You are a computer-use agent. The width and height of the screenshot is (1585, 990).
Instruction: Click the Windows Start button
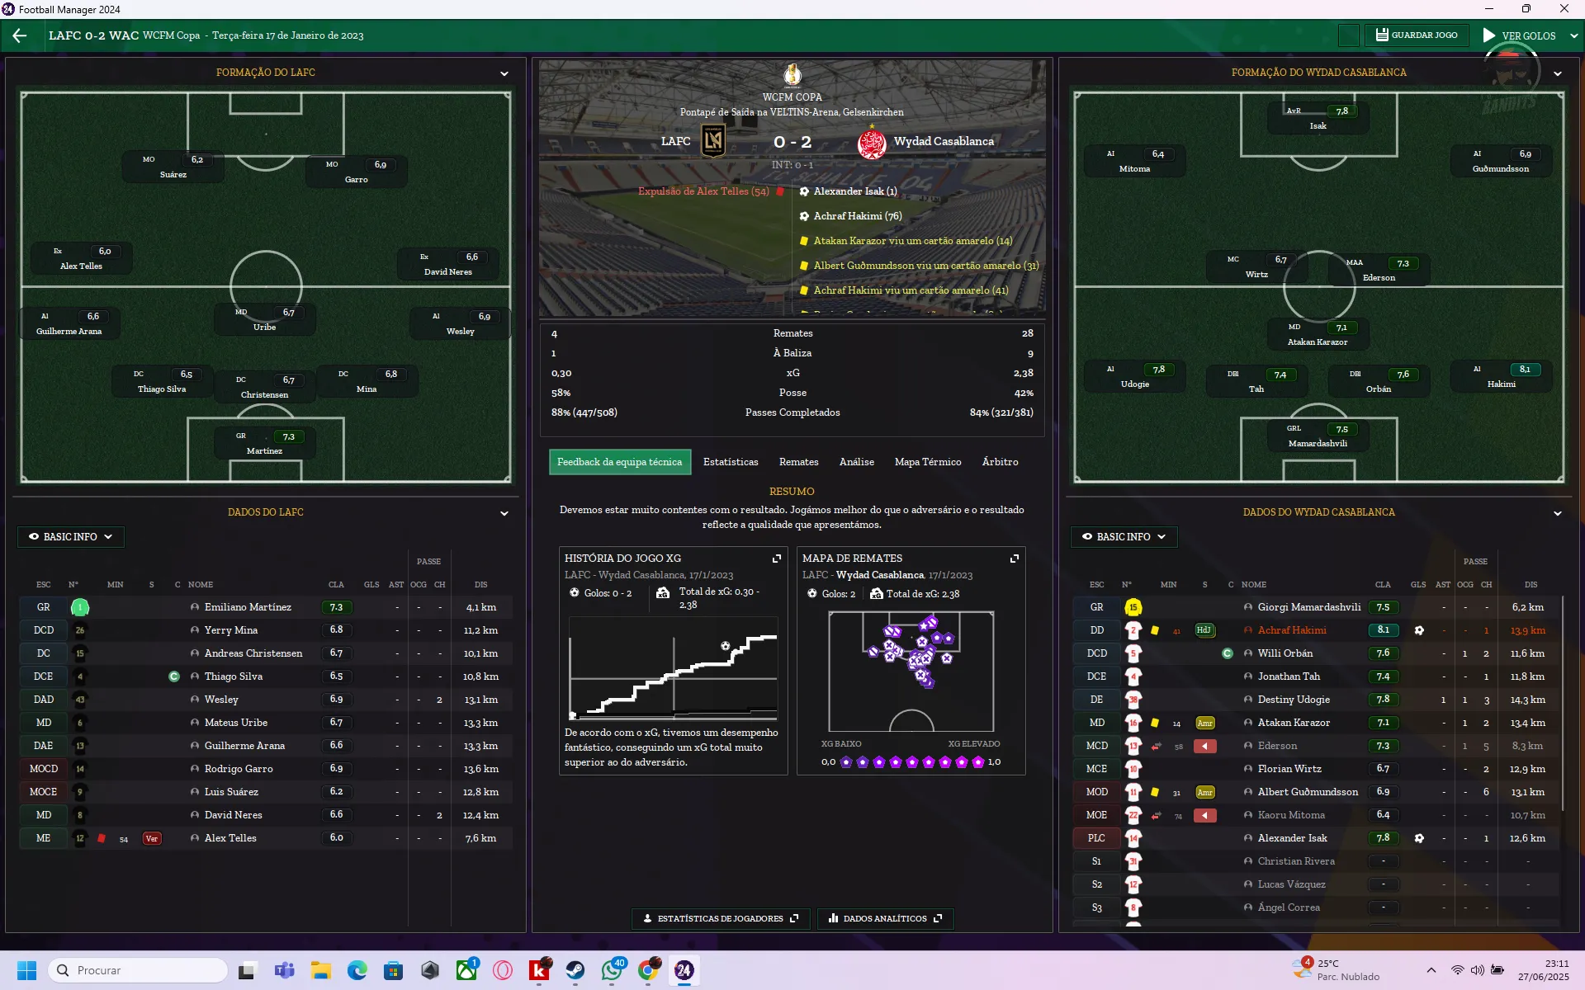pos(26,970)
